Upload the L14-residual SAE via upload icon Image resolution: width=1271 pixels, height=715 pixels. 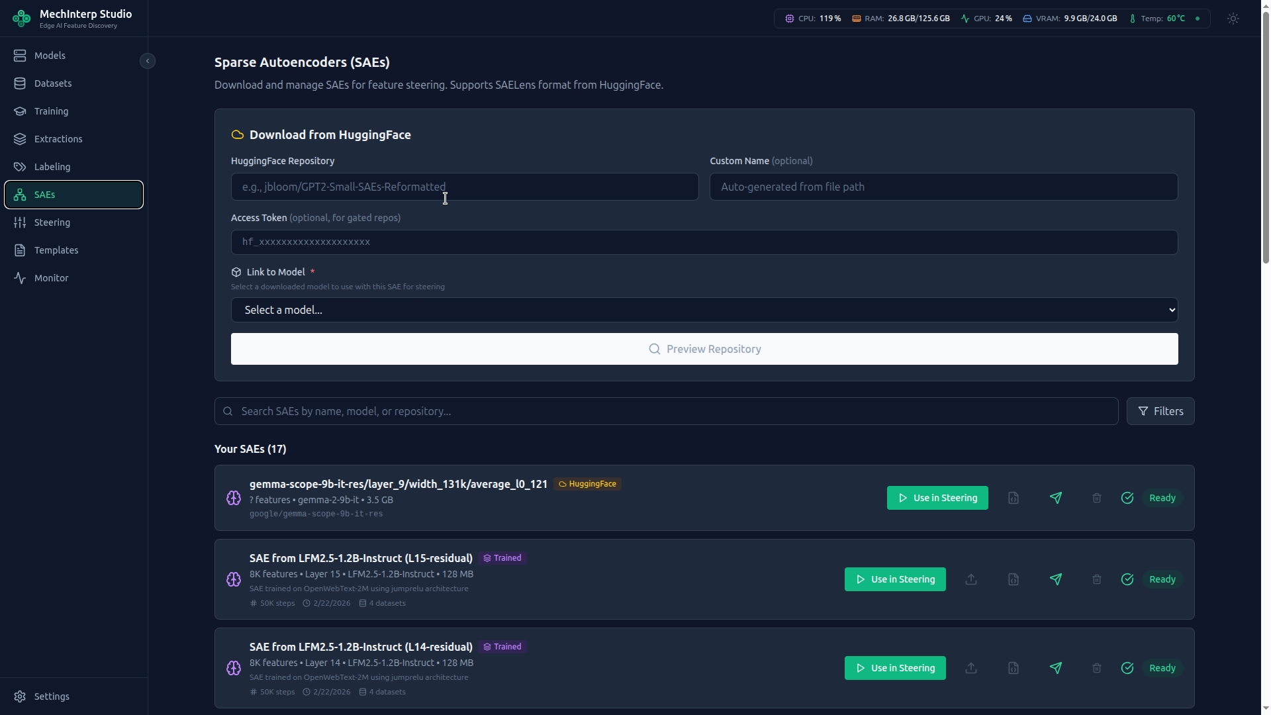[x=971, y=668]
